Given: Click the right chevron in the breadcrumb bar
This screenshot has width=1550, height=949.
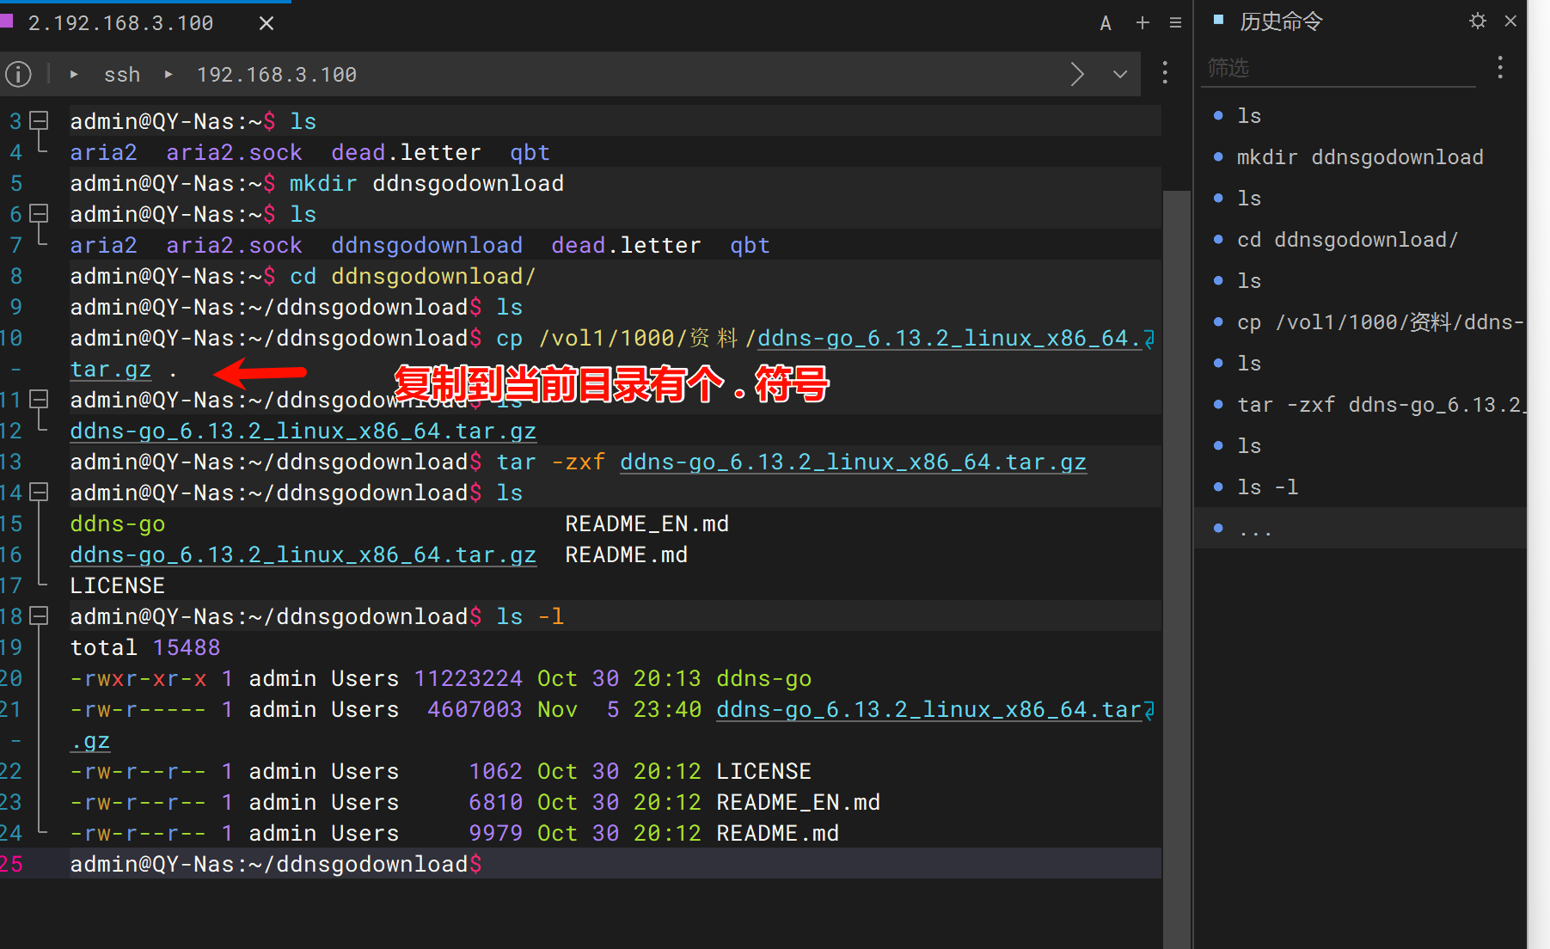Looking at the screenshot, I should tap(1077, 75).
